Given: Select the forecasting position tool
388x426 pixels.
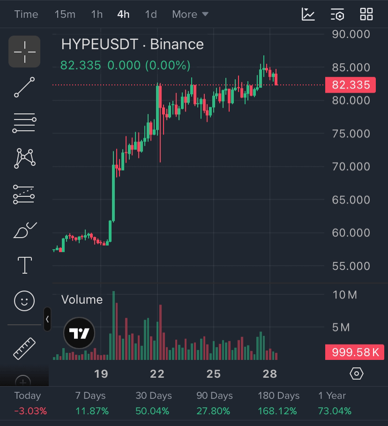Looking at the screenshot, I should 24,194.
